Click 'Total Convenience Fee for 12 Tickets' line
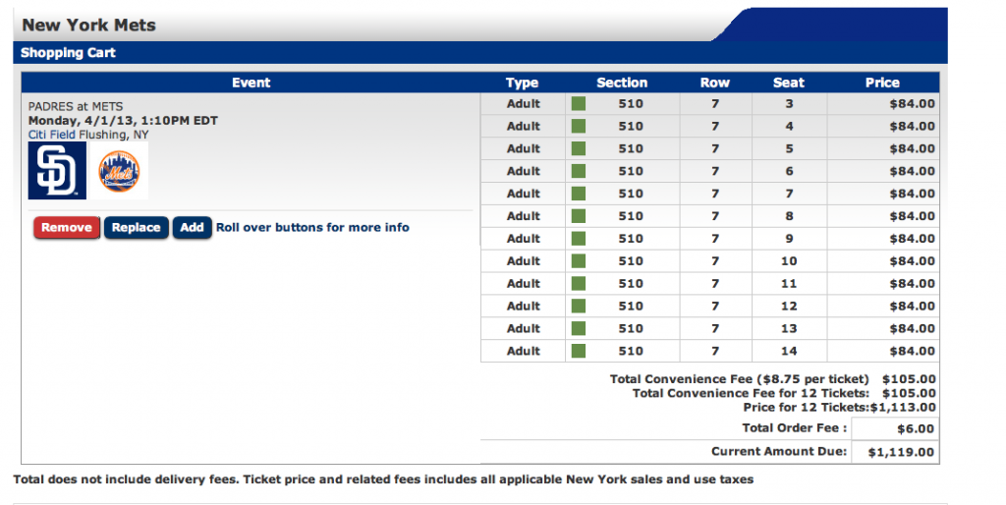The width and height of the screenshot is (1006, 505). click(784, 393)
